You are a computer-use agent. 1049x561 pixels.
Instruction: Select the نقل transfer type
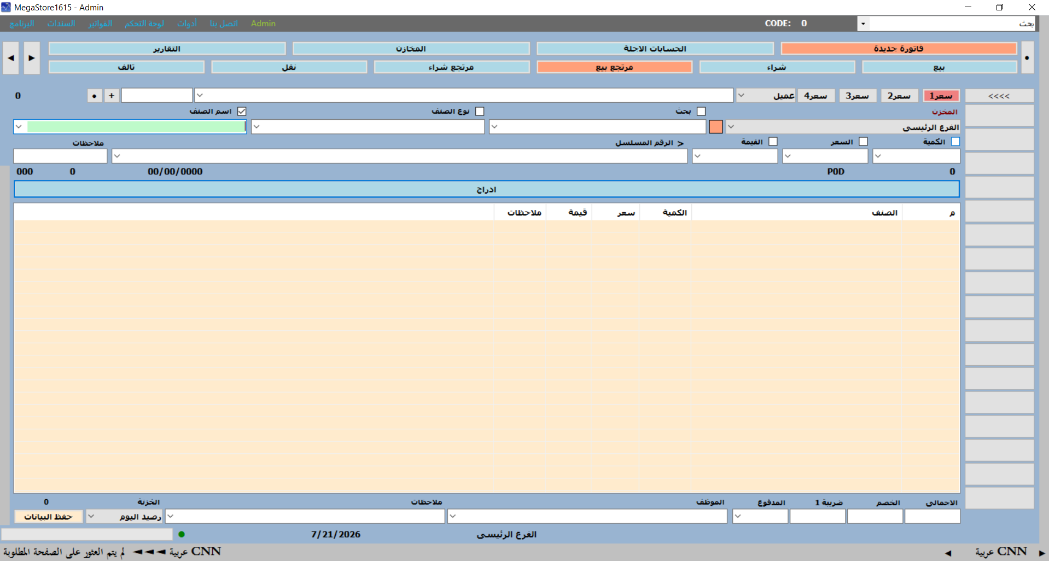pyautogui.click(x=289, y=67)
